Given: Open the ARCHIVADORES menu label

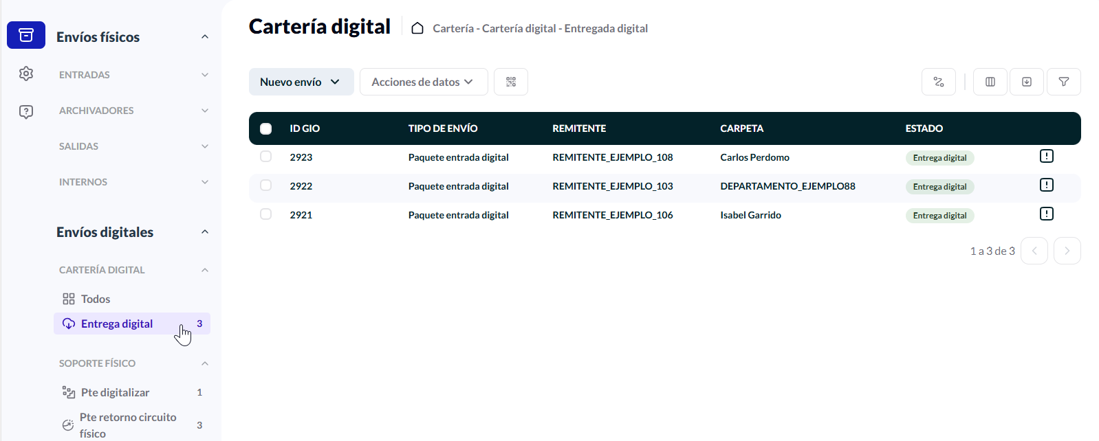Looking at the screenshot, I should (x=96, y=111).
